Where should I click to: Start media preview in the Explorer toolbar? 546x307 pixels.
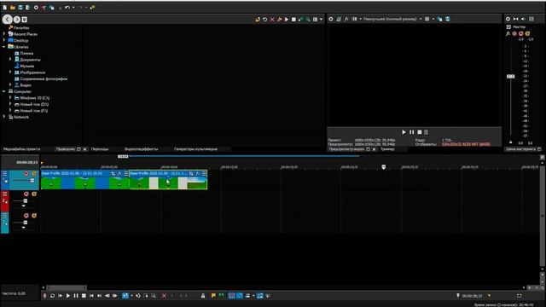287,20
